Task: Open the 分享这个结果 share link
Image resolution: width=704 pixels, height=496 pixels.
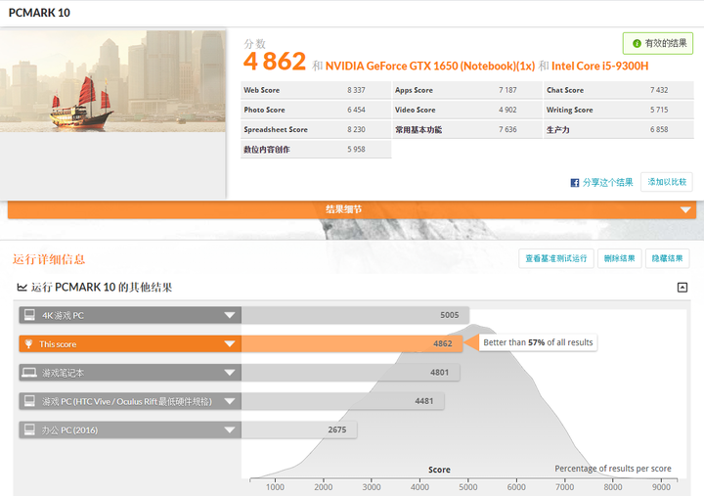Action: tap(607, 182)
